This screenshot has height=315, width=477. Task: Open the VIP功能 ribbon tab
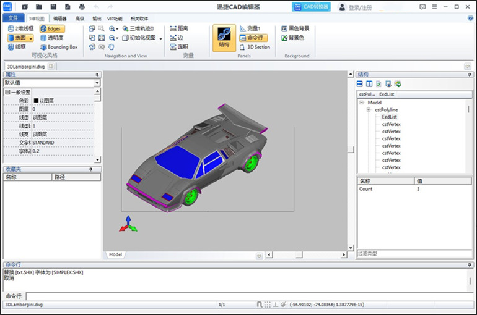pos(115,19)
